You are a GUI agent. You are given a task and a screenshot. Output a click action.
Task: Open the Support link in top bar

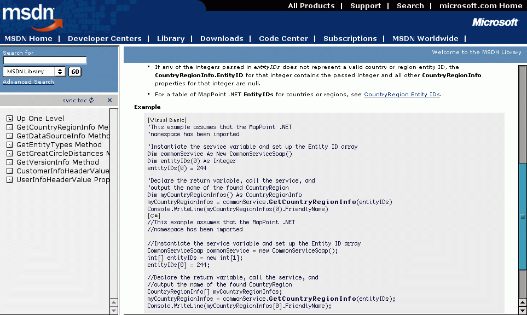click(366, 5)
